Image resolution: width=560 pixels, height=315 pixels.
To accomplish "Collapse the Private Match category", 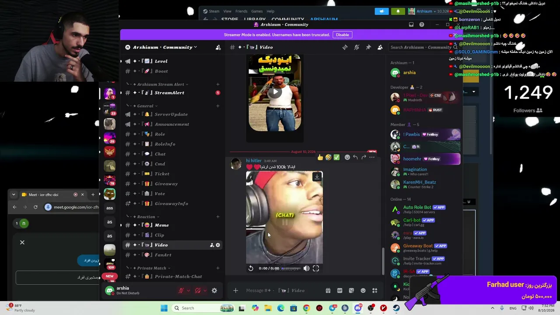I will coord(151,268).
